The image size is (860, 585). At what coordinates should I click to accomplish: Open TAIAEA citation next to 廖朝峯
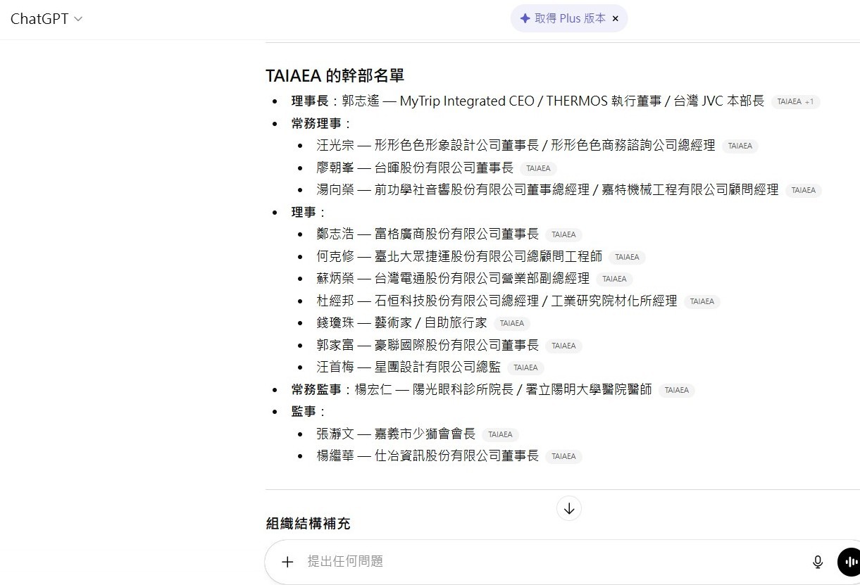click(x=538, y=168)
